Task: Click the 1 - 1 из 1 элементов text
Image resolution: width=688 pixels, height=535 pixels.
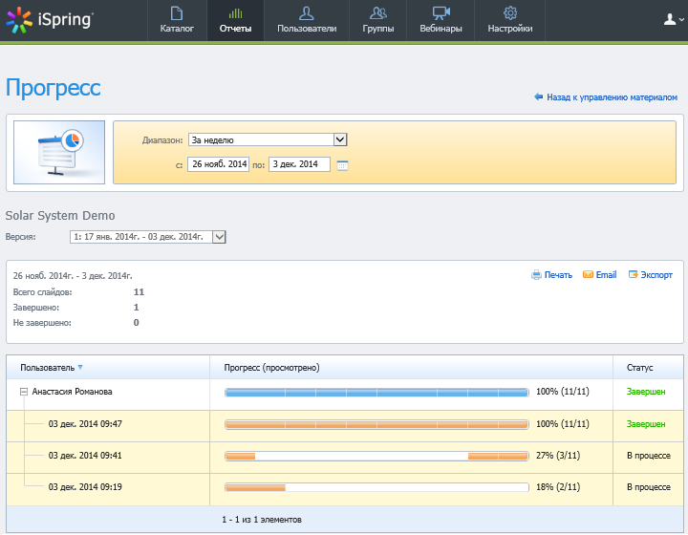Action: tap(262, 520)
